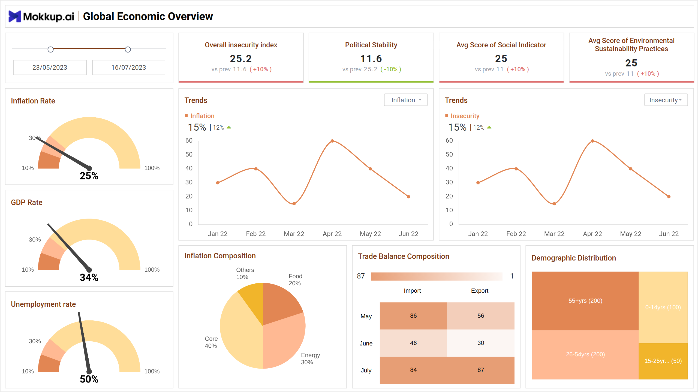Click the May Export cell 56
Image resolution: width=698 pixels, height=392 pixels.
[x=481, y=316]
